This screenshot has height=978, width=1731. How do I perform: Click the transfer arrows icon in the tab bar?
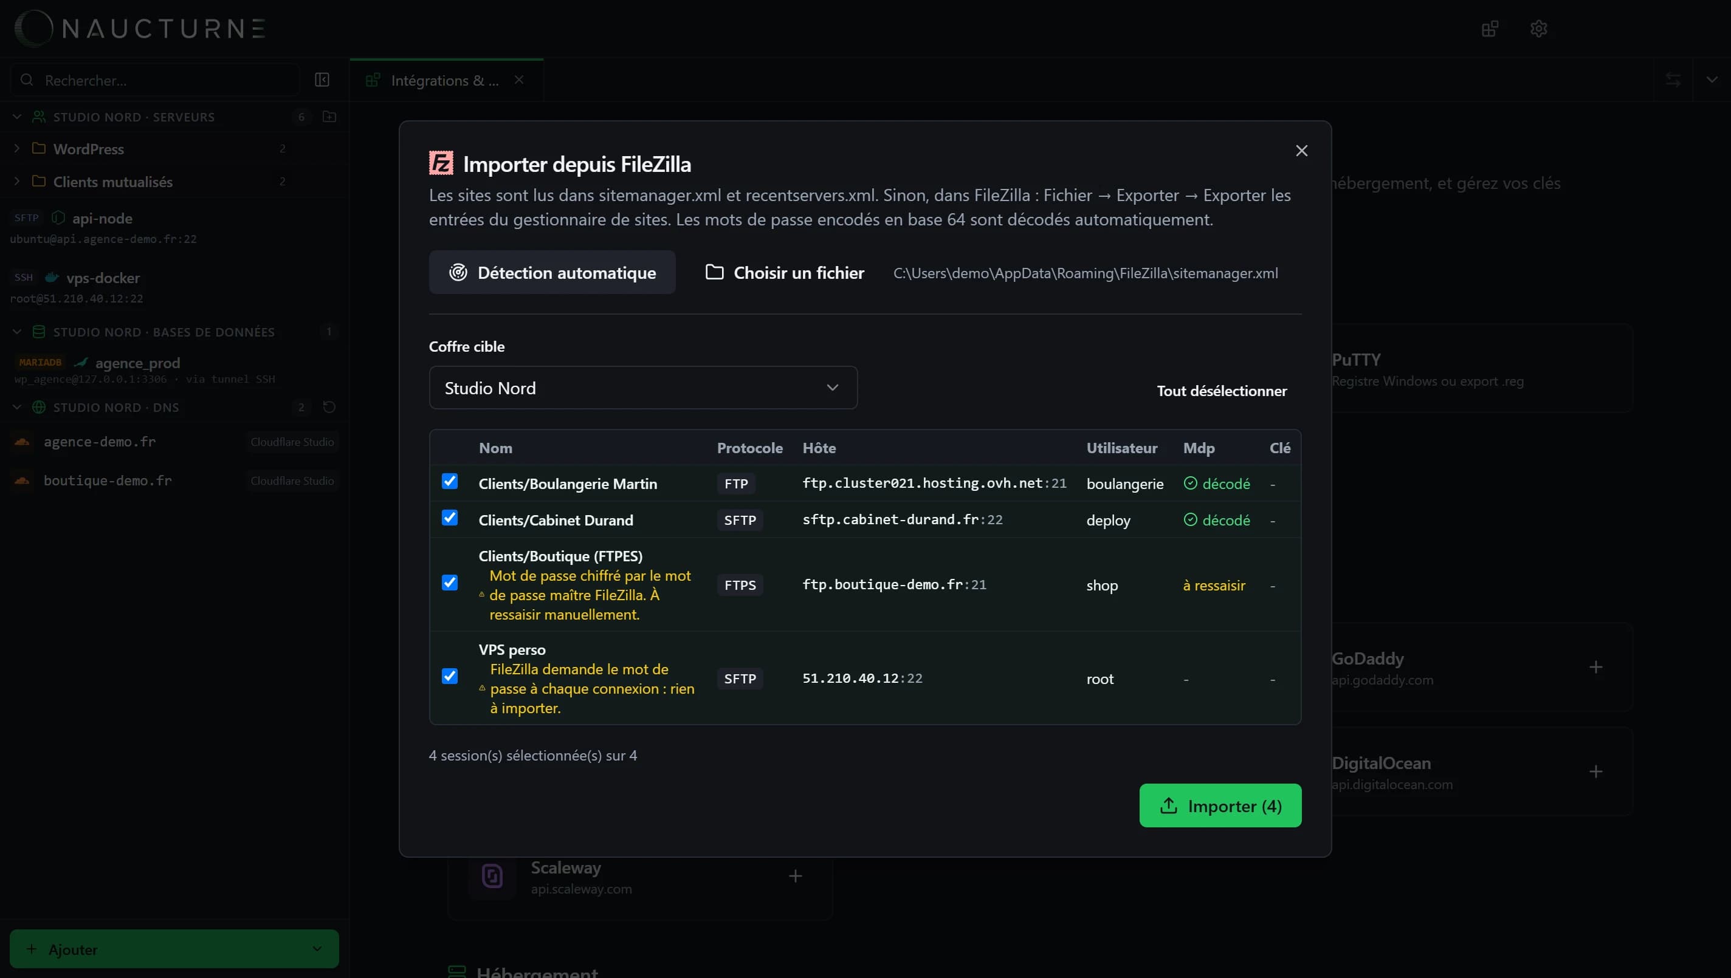[1673, 80]
